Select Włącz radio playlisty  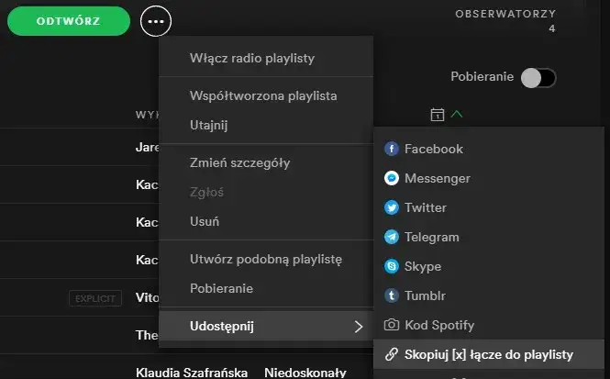(266, 58)
